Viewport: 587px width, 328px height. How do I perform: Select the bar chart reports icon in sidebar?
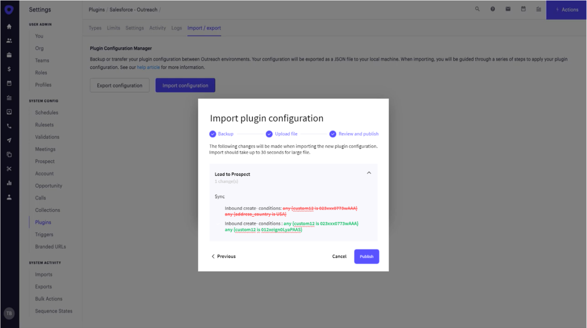9,183
